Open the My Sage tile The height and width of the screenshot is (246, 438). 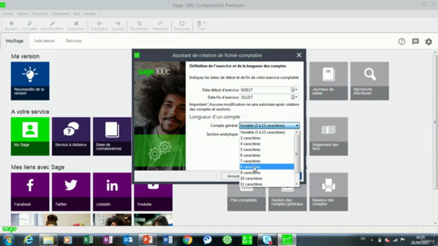click(30, 136)
